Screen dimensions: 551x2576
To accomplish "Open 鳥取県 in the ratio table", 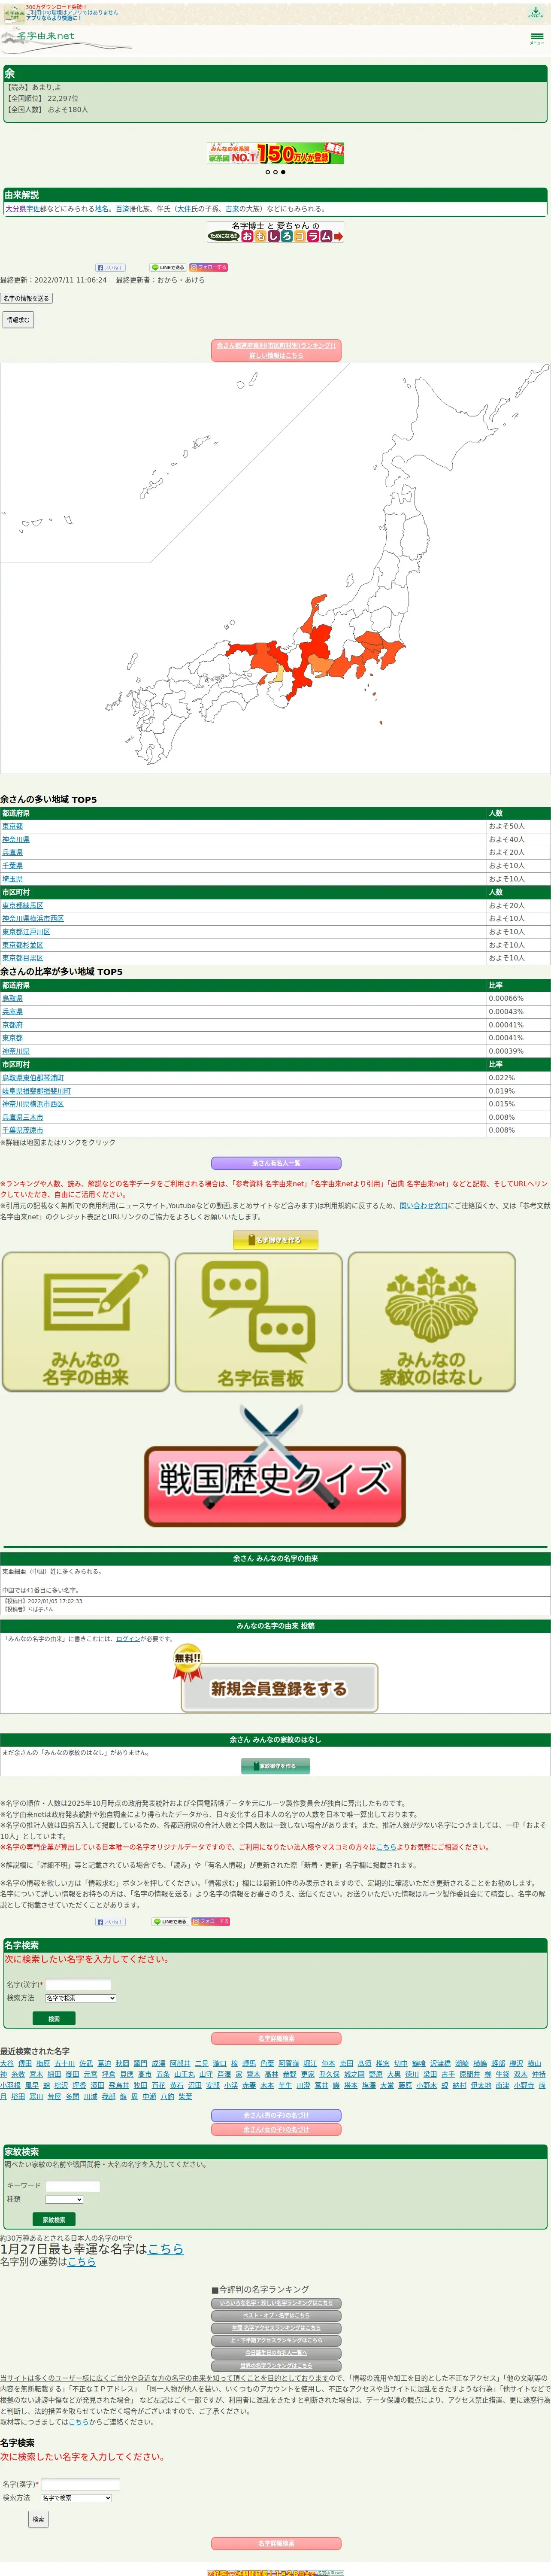I will tap(12, 998).
